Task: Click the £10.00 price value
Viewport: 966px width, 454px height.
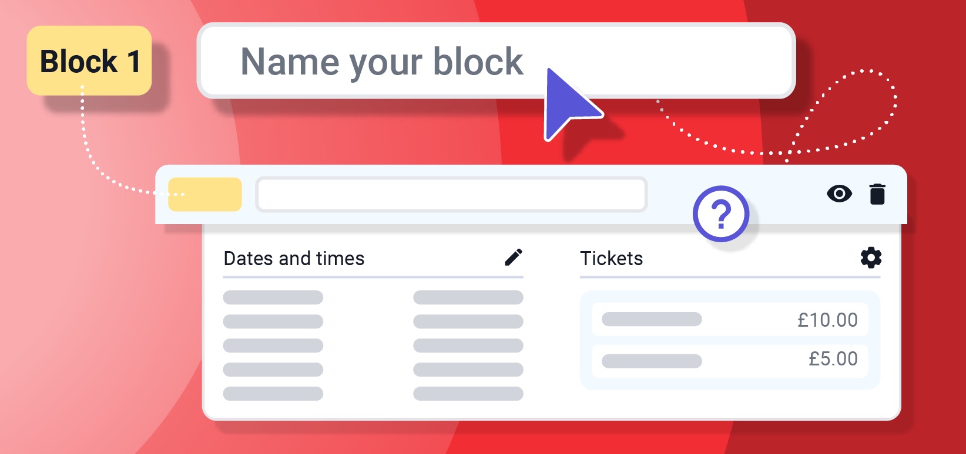Action: [x=827, y=320]
